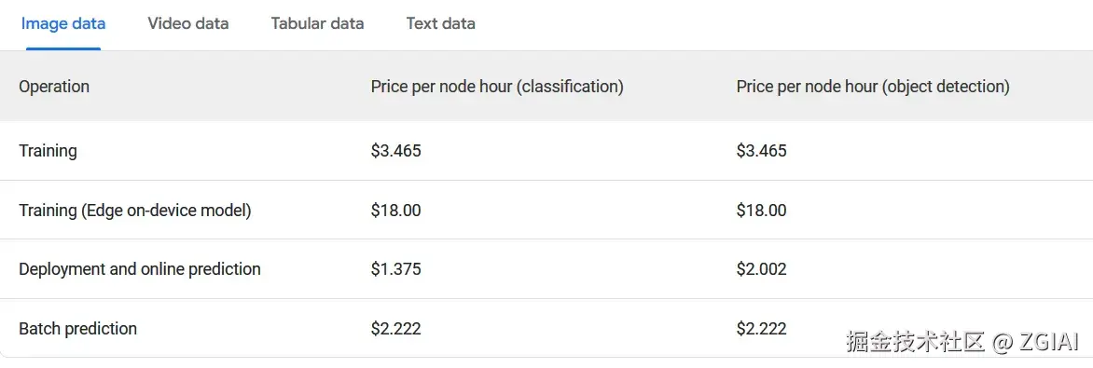The height and width of the screenshot is (368, 1093).
Task: Open the Text data tab
Action: 440,23
